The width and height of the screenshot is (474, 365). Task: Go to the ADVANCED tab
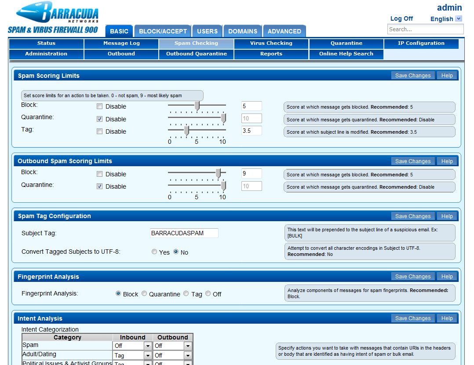click(x=284, y=31)
